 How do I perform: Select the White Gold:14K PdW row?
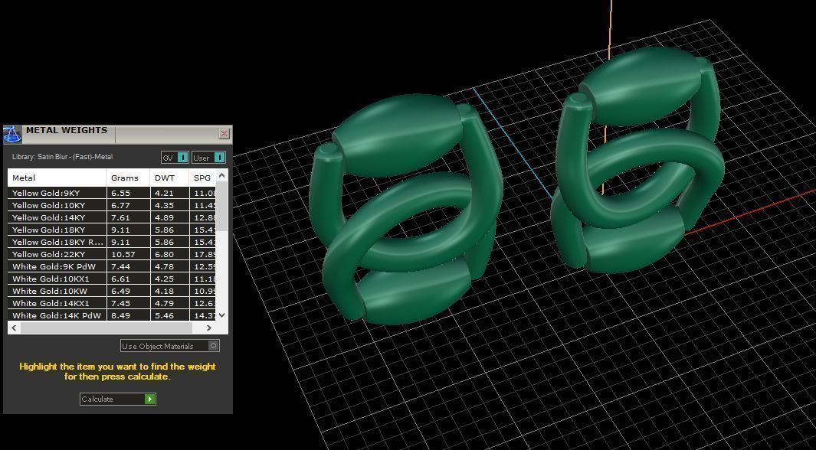coord(112,315)
